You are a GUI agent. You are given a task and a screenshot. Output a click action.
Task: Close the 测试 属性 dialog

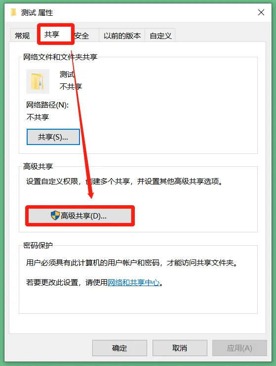click(261, 12)
